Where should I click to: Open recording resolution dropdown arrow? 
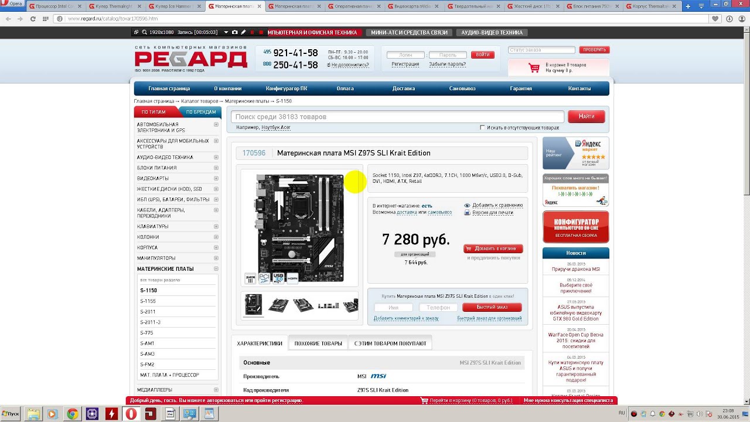pos(226,32)
